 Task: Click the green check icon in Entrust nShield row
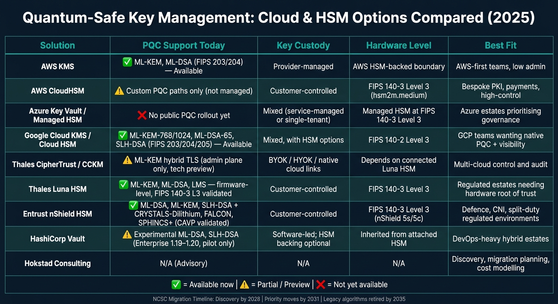134,205
